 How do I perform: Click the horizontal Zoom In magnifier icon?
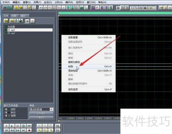point(39,126)
